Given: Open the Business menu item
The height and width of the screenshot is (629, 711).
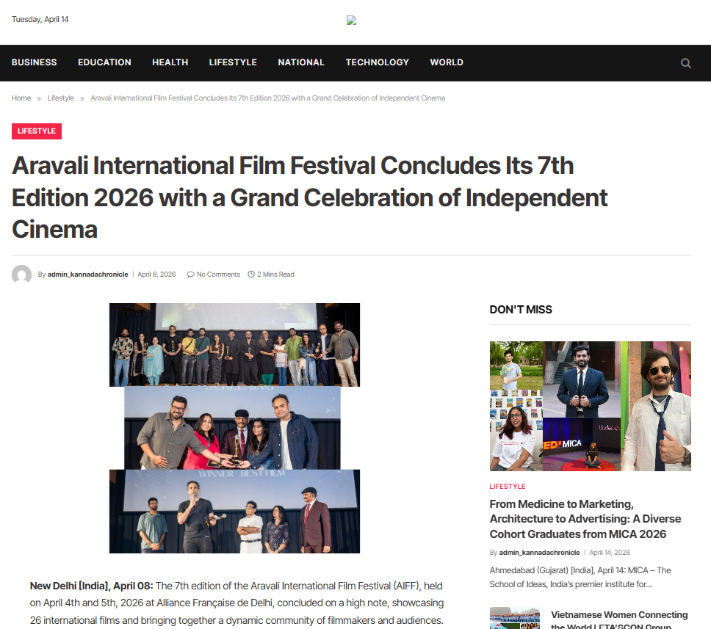Looking at the screenshot, I should pyautogui.click(x=34, y=62).
